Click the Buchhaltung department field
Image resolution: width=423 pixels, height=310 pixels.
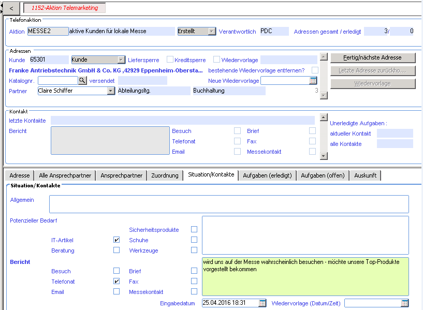(x=229, y=91)
